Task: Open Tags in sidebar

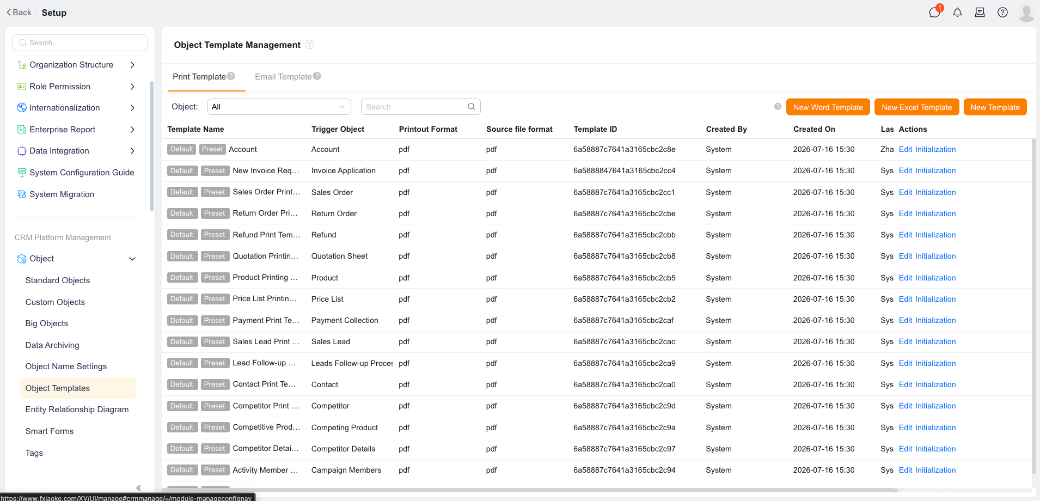Action: (34, 453)
